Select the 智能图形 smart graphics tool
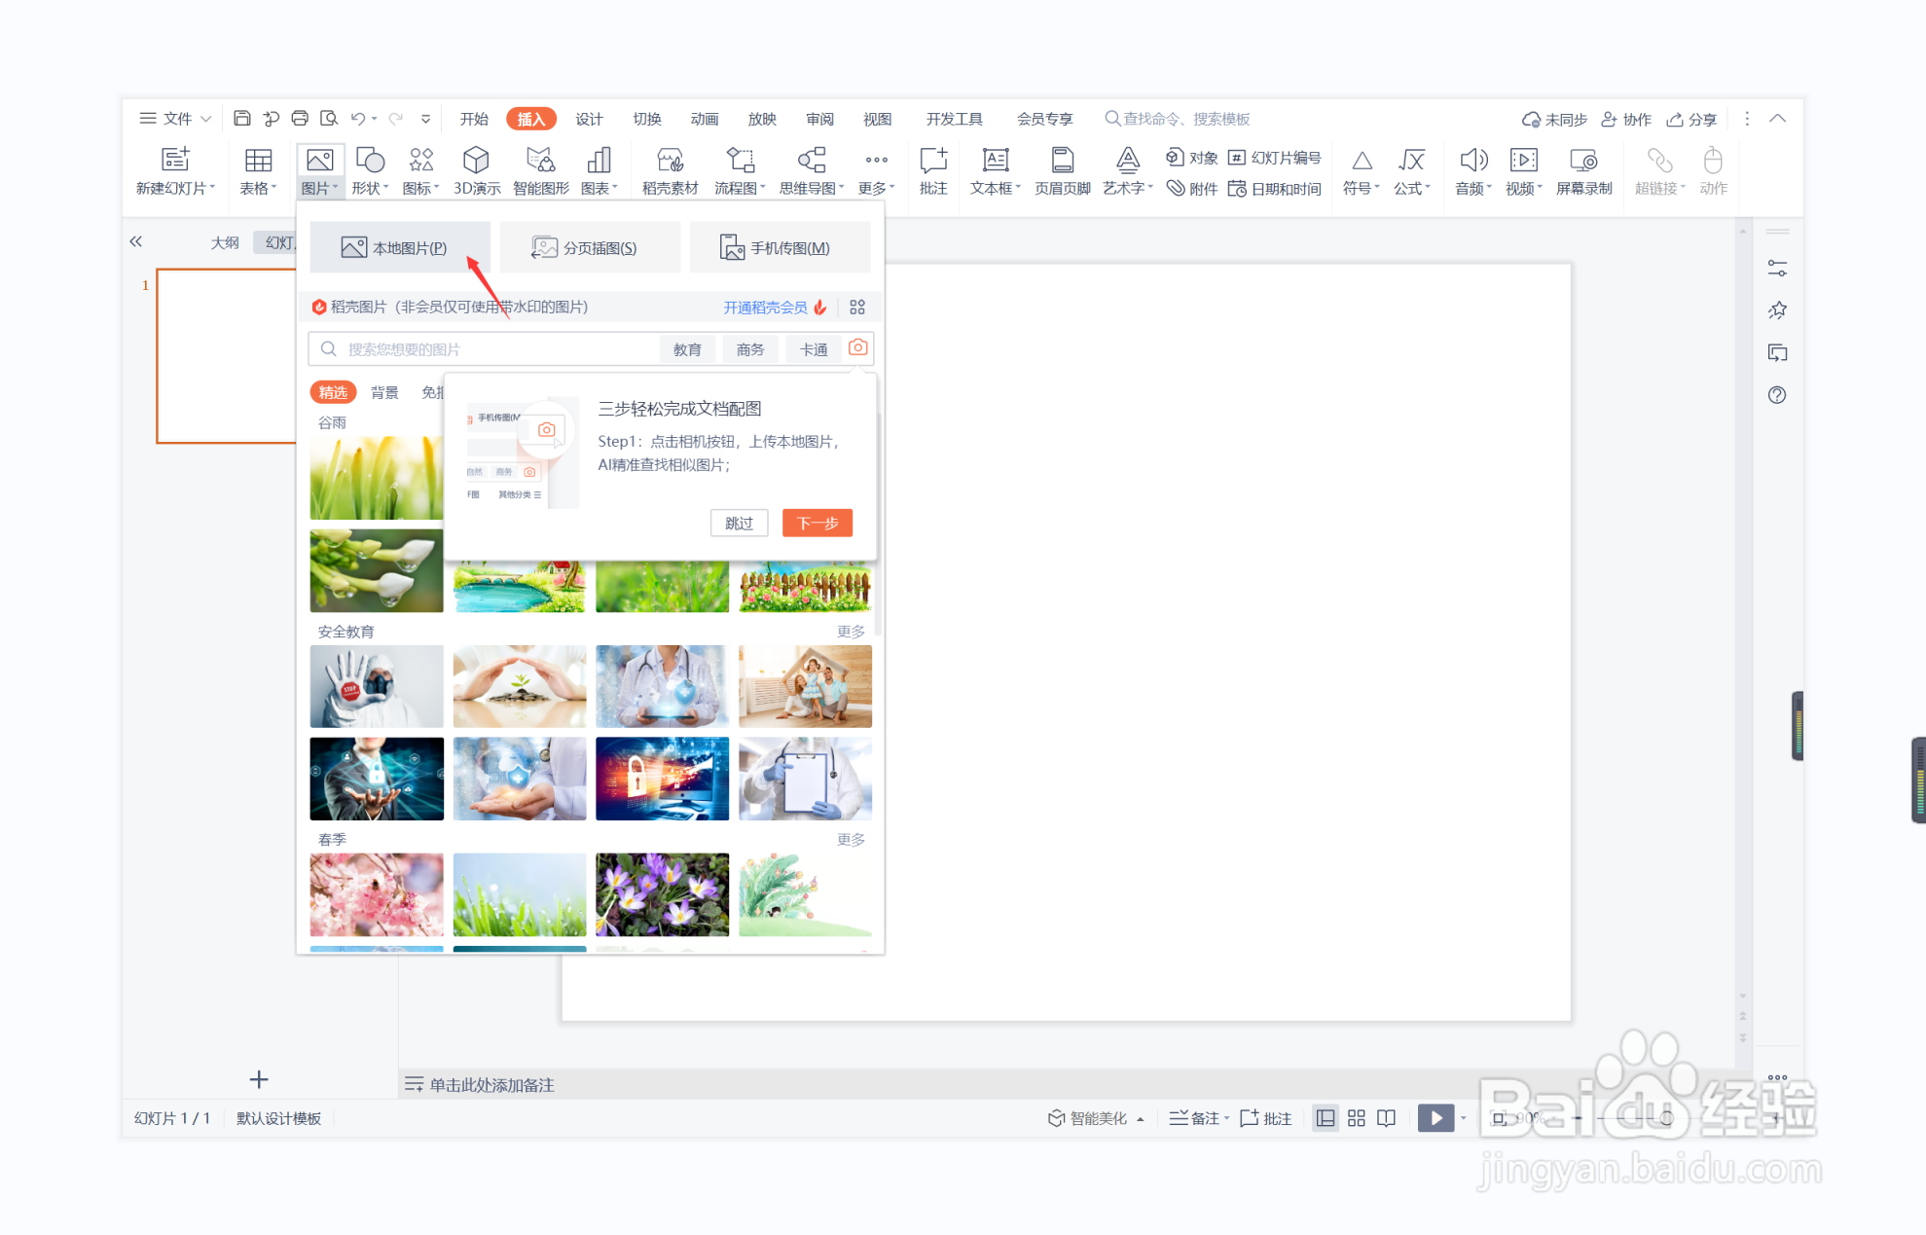Image resolution: width=1926 pixels, height=1235 pixels. (x=539, y=170)
